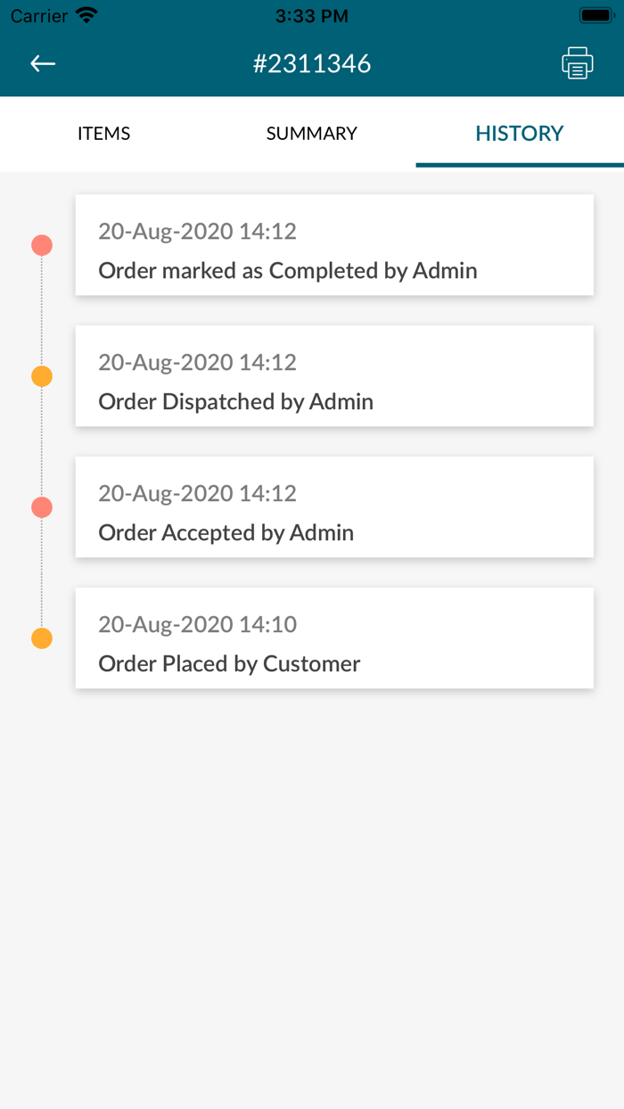This screenshot has width=624, height=1109.
Task: Click the red dot beside Completed entry
Action: (x=42, y=245)
